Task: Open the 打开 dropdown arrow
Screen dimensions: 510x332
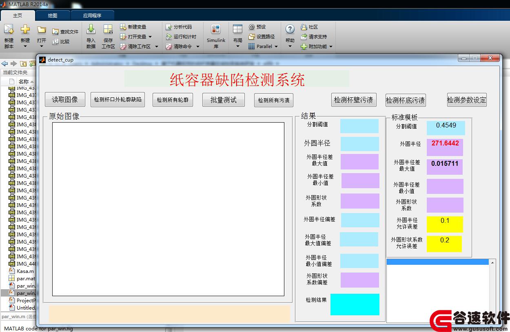Action: click(x=42, y=46)
